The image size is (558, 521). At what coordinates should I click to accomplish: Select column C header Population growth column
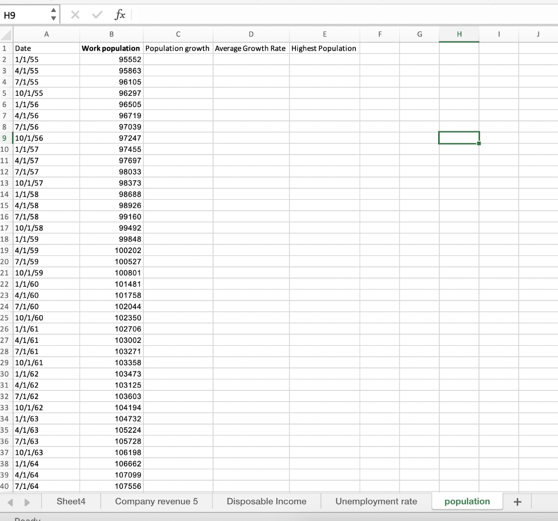click(x=178, y=34)
